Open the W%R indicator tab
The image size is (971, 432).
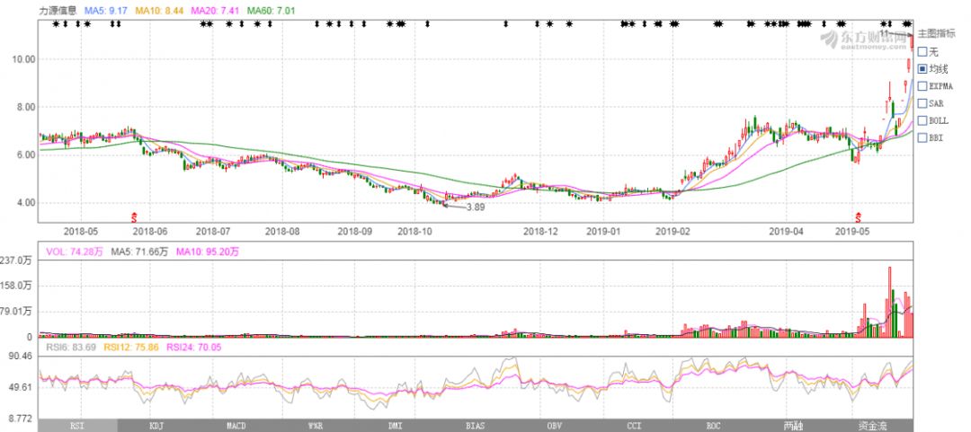point(316,426)
